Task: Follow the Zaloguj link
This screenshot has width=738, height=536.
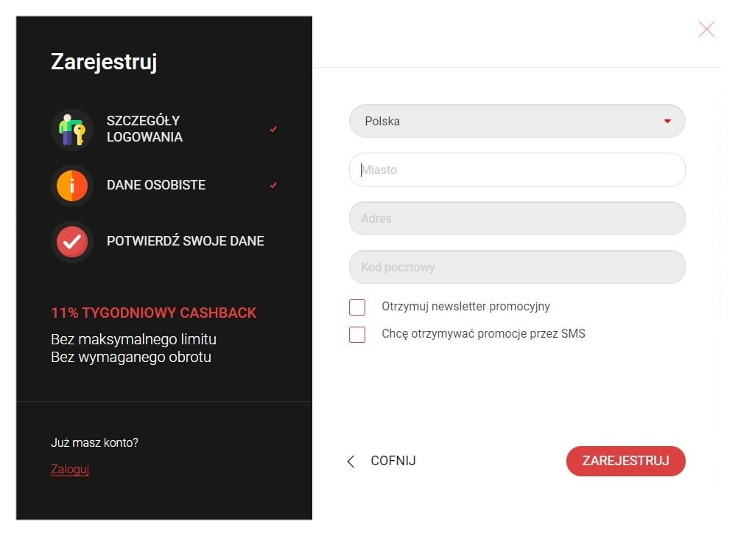Action: [x=70, y=470]
